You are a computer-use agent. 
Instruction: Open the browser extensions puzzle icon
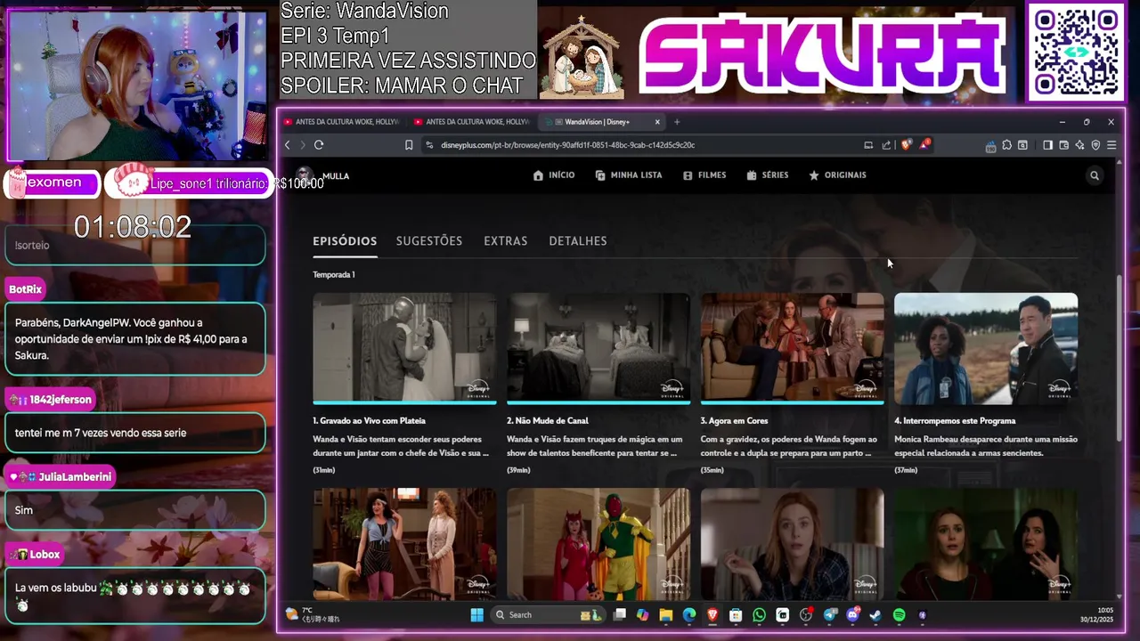[1006, 145]
